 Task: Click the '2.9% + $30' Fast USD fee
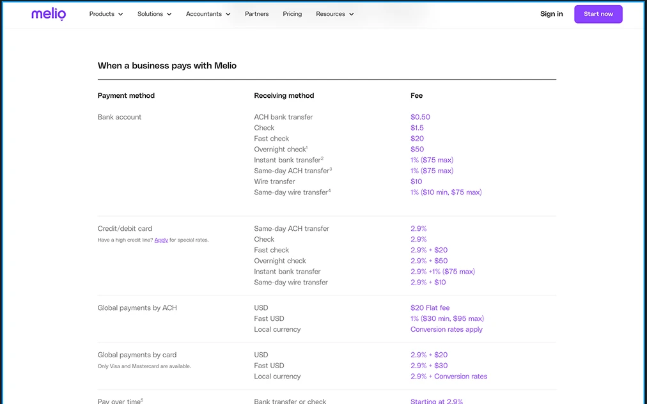[x=429, y=365]
